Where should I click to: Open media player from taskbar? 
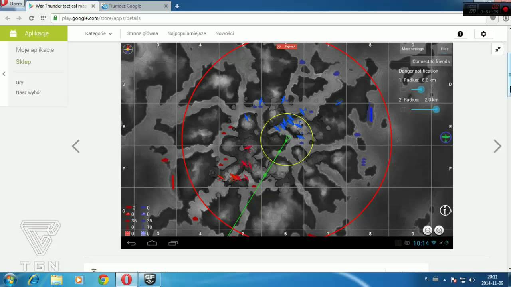click(79, 280)
